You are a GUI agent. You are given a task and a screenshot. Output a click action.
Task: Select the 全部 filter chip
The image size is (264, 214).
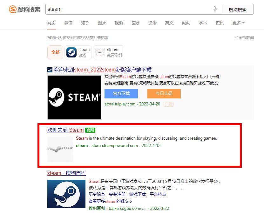click(x=55, y=52)
